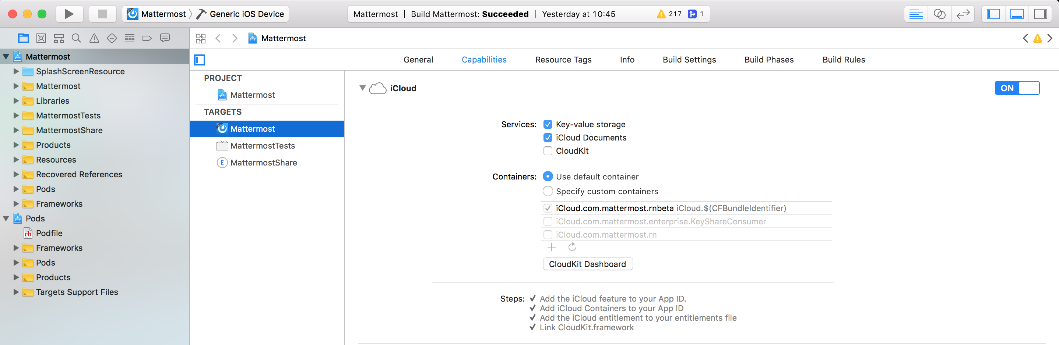1059x345 pixels.
Task: Hide the right Utilities panel
Action: coord(1040,14)
